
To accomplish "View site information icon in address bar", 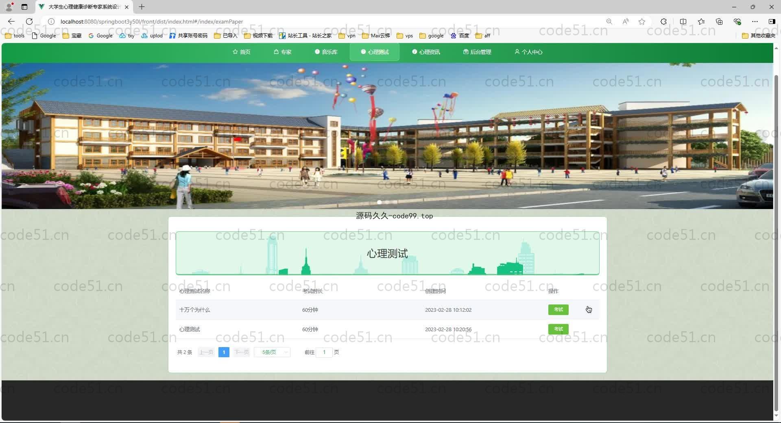I will (x=51, y=22).
